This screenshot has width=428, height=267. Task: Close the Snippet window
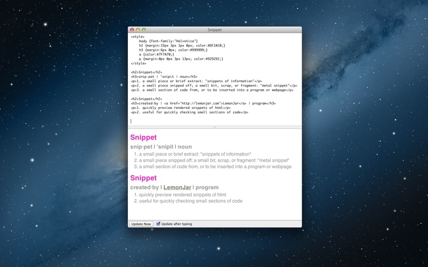tap(132, 30)
